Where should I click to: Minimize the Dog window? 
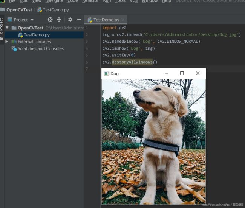pos(167,73)
